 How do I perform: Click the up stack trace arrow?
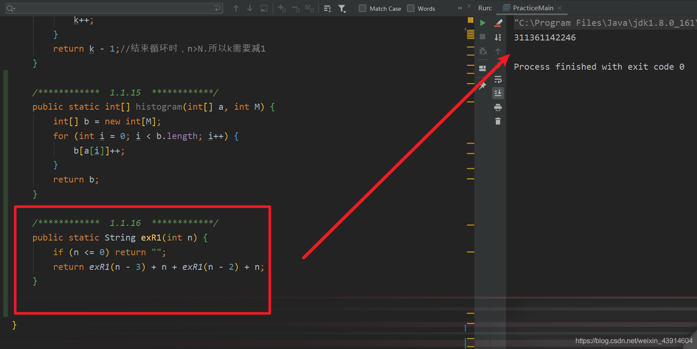498,51
